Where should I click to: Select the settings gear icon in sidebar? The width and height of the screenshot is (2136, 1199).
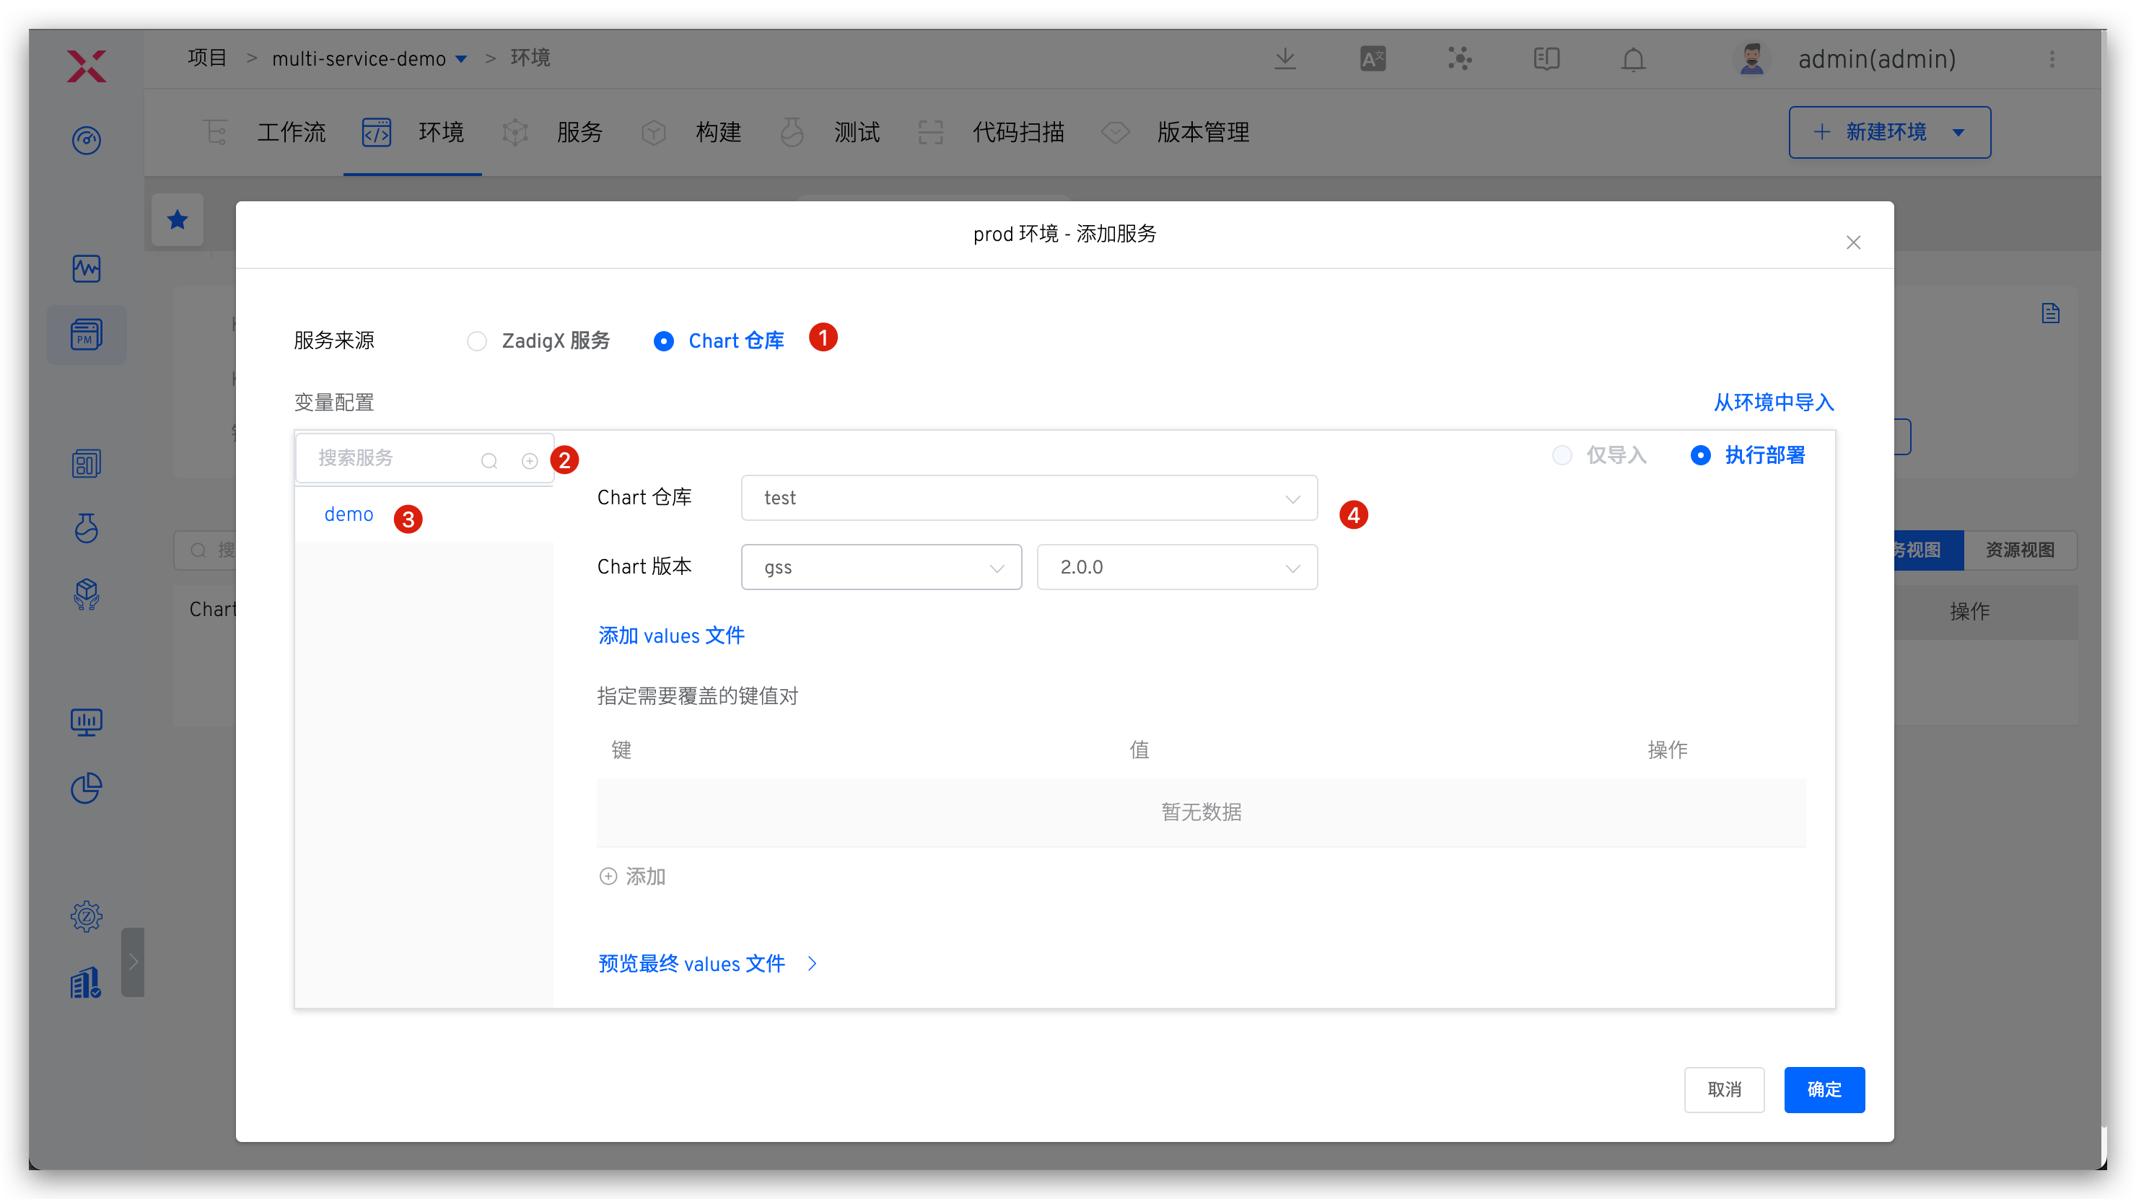(x=87, y=916)
